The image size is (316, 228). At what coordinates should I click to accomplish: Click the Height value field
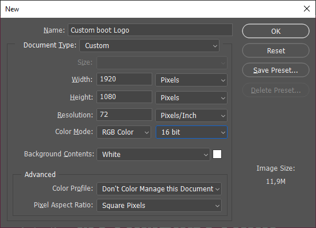[x=124, y=97]
